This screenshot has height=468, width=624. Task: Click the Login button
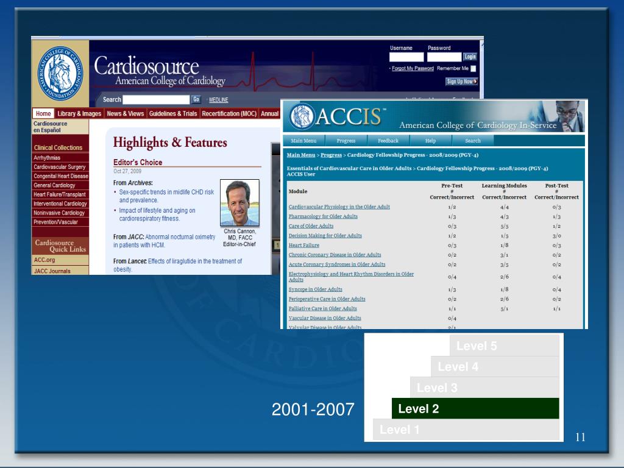point(470,57)
